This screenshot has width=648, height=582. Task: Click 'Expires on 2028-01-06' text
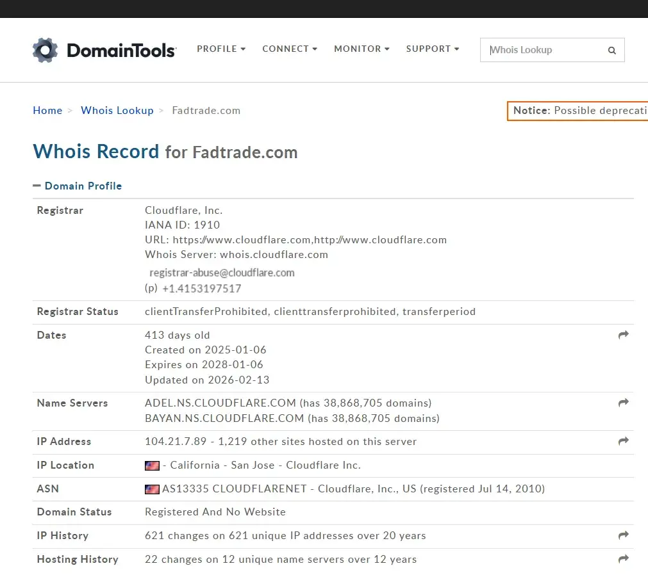click(x=204, y=365)
